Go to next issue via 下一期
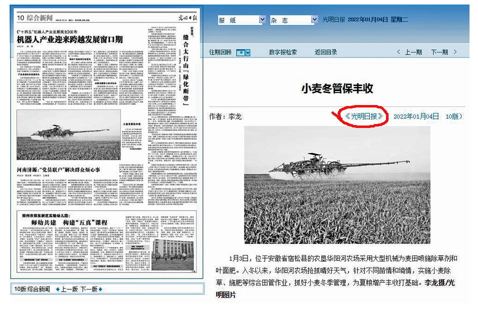 pyautogui.click(x=439, y=52)
